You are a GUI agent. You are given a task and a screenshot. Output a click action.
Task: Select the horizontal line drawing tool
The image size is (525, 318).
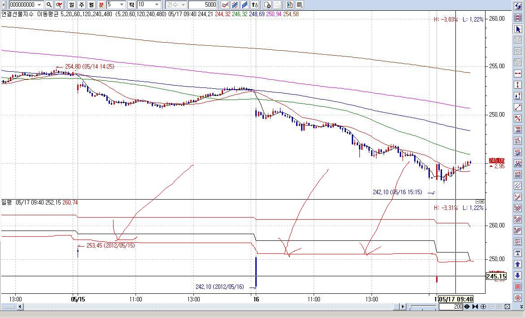click(518, 74)
